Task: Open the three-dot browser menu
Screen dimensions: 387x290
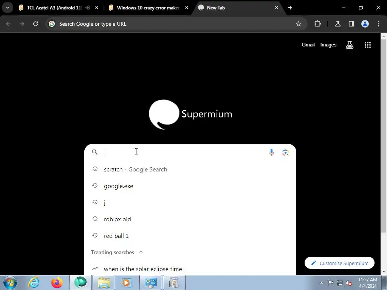Action: 379,24
